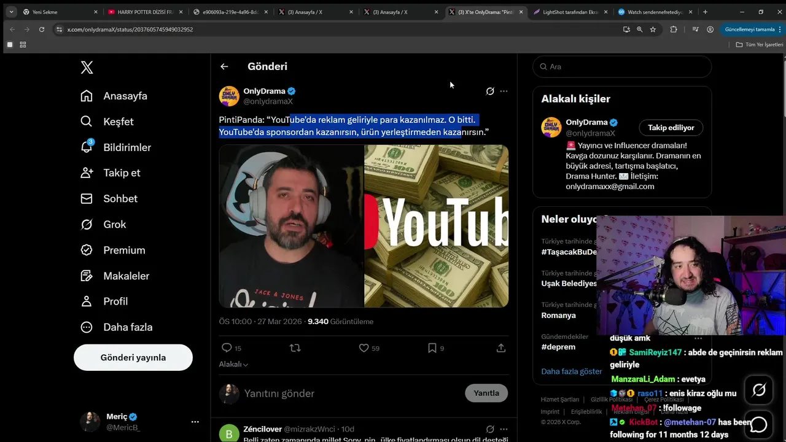Click the address bar URL
This screenshot has height=442, width=786.
(x=130, y=29)
